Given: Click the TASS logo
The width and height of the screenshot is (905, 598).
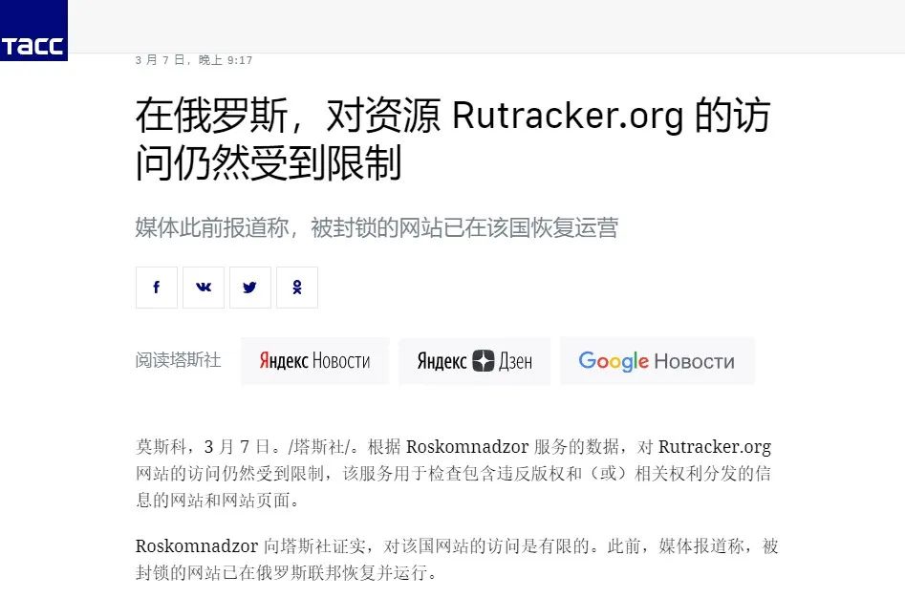Looking at the screenshot, I should [33, 30].
